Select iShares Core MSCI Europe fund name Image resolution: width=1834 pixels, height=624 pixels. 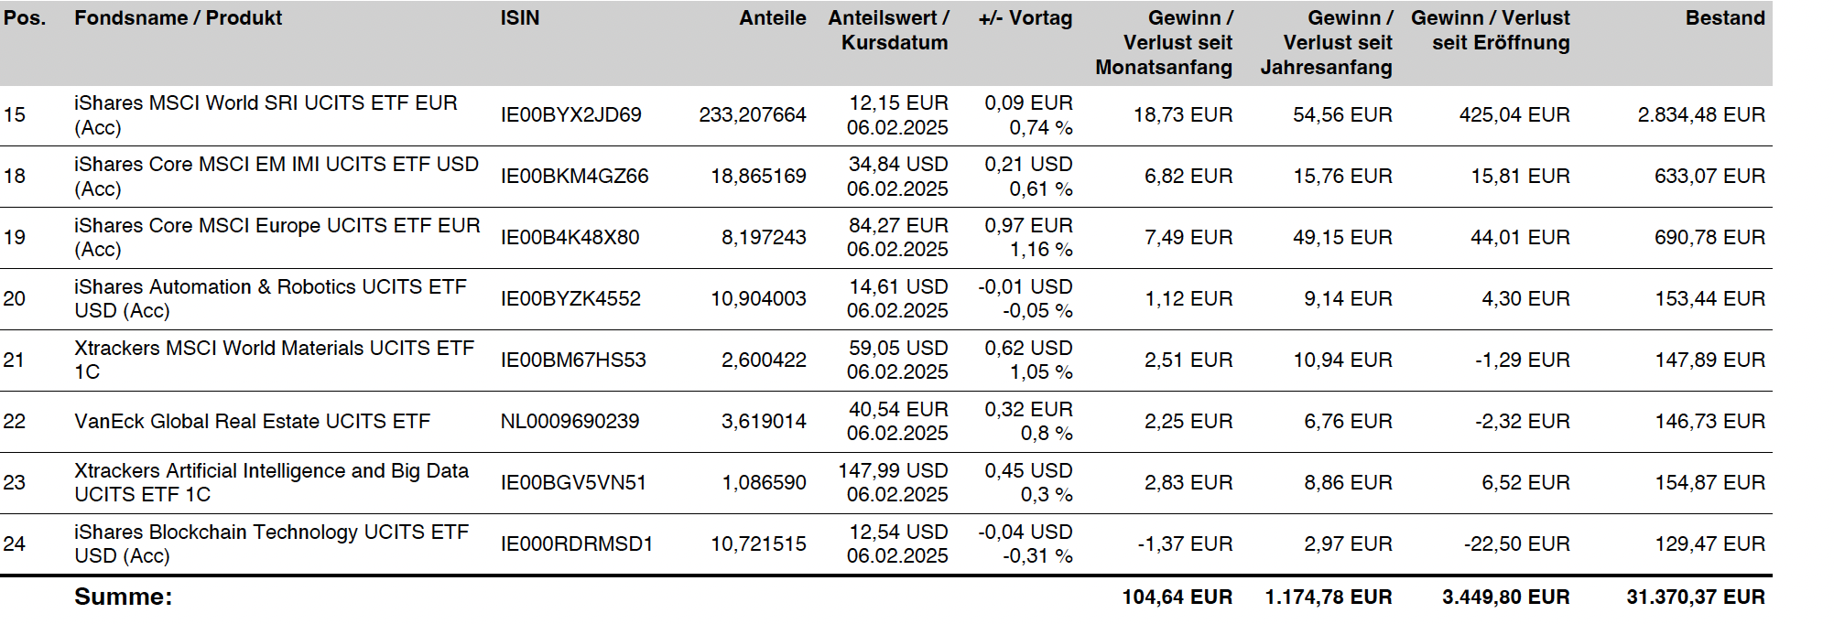tap(277, 237)
